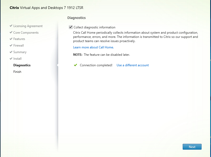This screenshot has height=157, width=211.
Task: Select Features step in sidebar
Action: pos(19,39)
